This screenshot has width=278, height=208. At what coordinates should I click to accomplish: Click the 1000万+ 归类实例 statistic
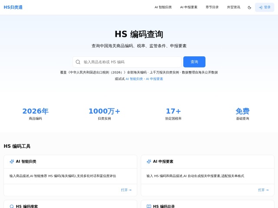tap(104, 114)
